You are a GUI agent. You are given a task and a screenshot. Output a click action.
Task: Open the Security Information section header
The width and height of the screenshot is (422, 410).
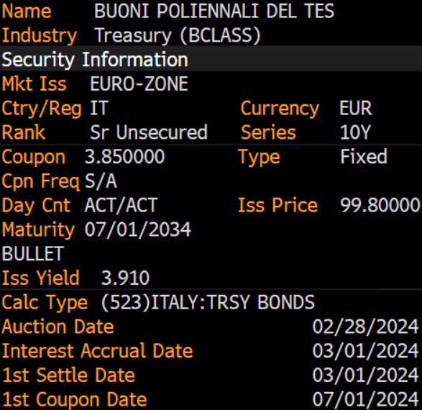click(x=95, y=60)
